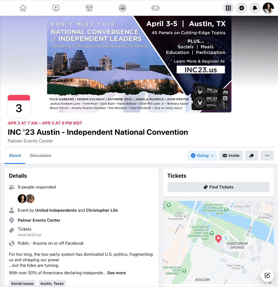
Task: Click the Invite button
Action: tap(231, 156)
